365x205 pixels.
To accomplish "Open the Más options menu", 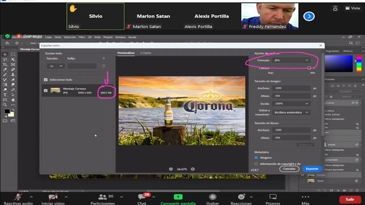I will click(x=306, y=199).
